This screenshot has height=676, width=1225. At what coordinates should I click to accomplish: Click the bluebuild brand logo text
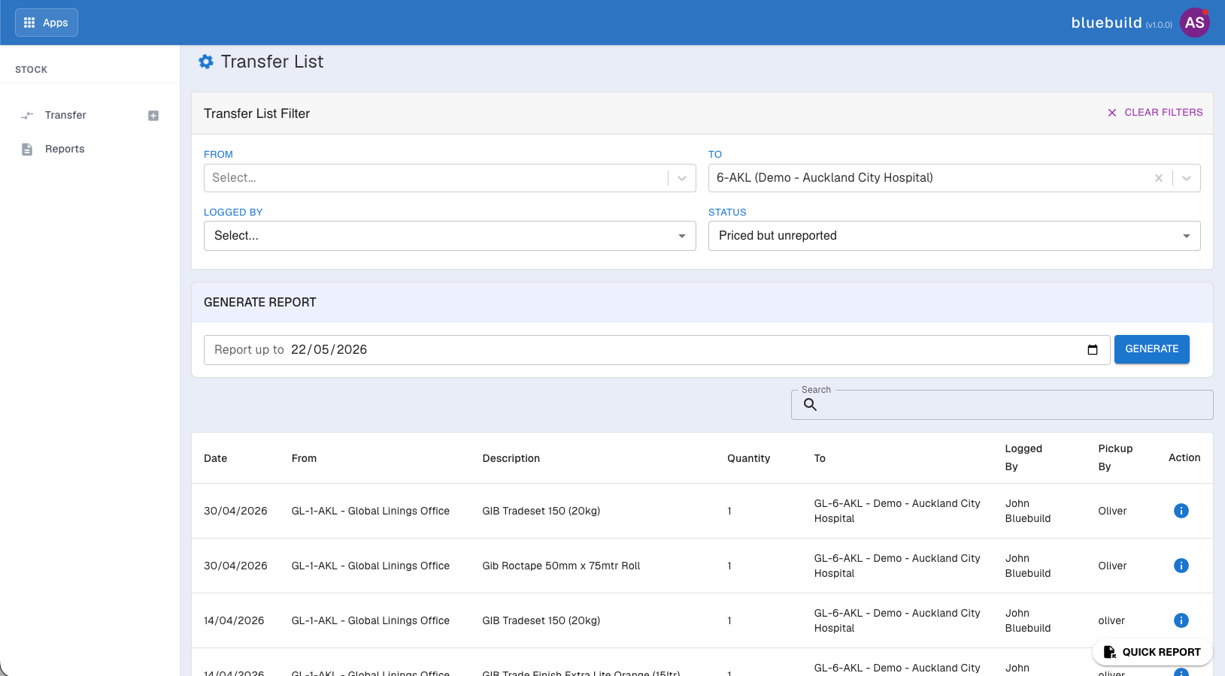1106,23
